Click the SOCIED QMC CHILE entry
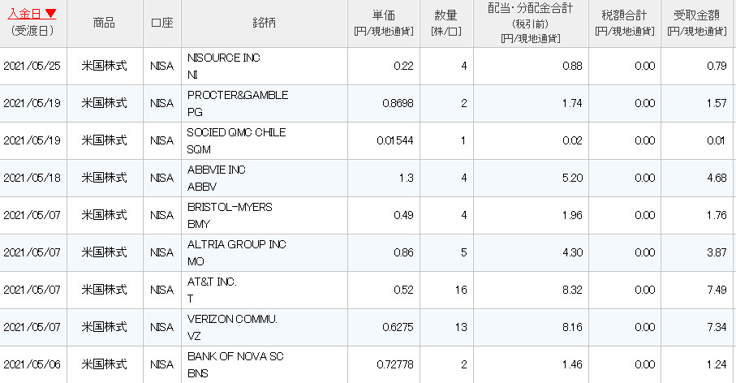736x383 pixels. [236, 132]
